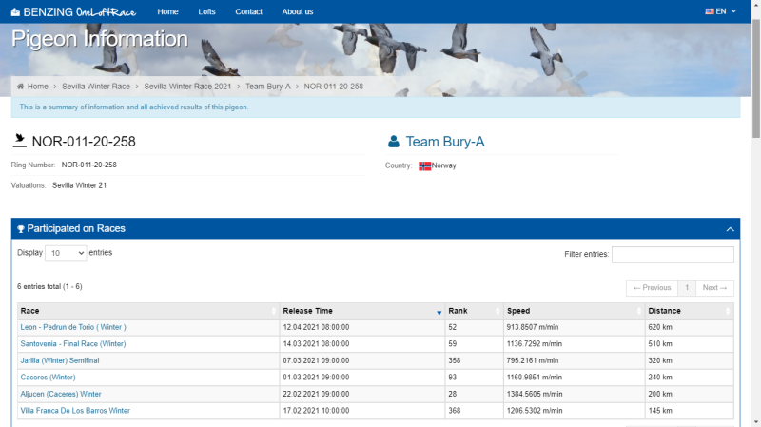761x427 pixels.
Task: Click the user icon beside Team Bury-A
Action: point(393,142)
